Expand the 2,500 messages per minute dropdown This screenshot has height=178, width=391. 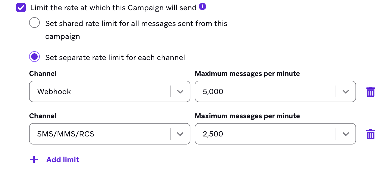click(346, 134)
